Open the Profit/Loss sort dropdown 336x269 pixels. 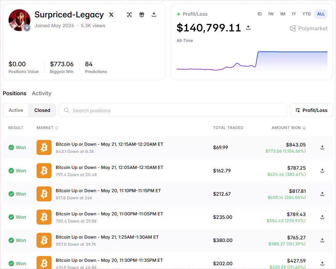[311, 110]
